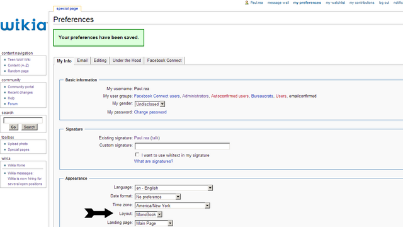Open the Under the Hood tab
This screenshot has height=227, width=403.
point(127,61)
